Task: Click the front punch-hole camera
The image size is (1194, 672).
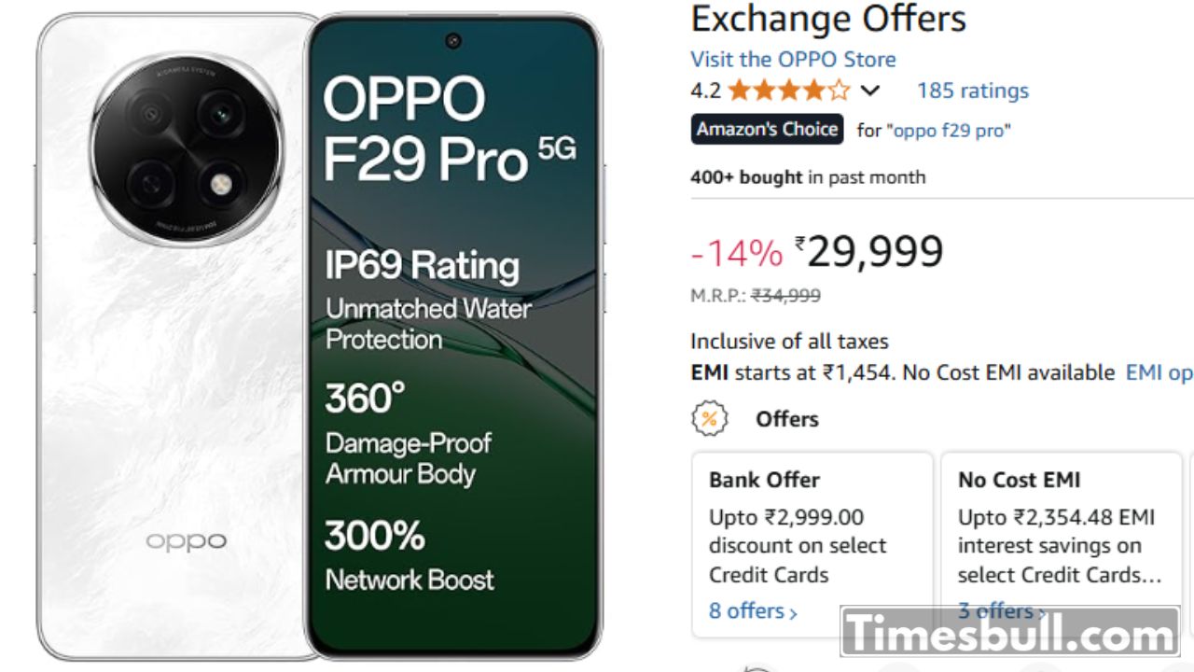Action: 453,40
